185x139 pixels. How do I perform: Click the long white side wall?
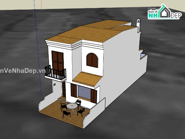(123, 68)
